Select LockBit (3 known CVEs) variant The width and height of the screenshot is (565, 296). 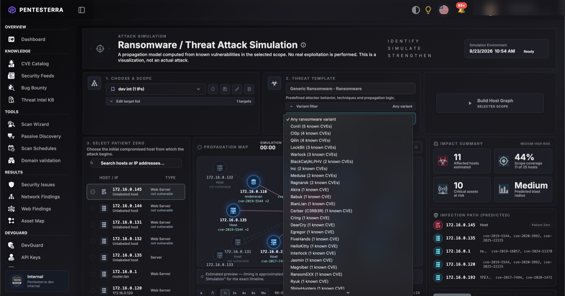(348, 148)
